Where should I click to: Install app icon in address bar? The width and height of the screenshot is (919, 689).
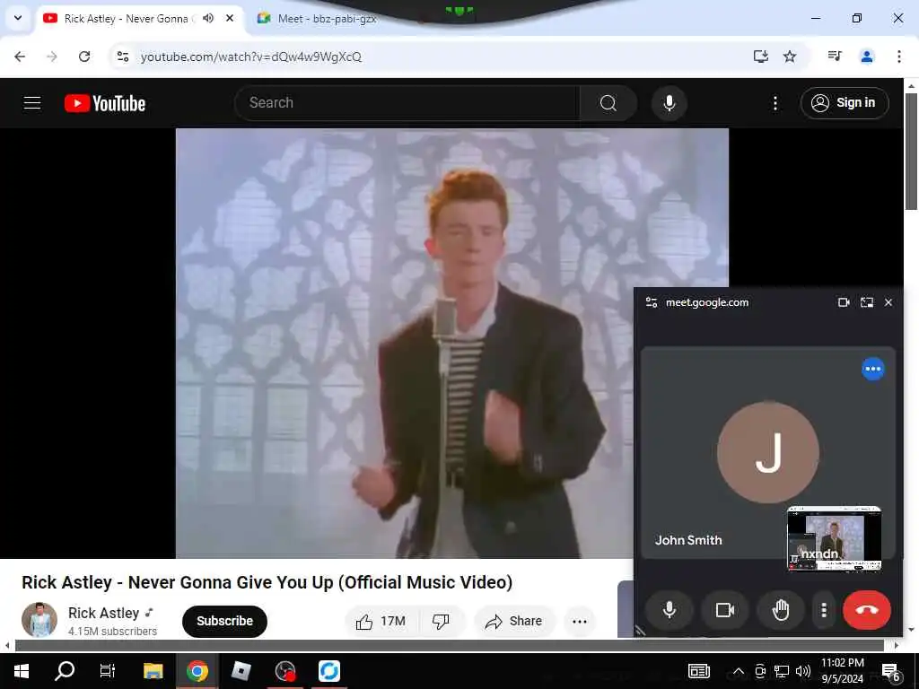[x=760, y=57]
